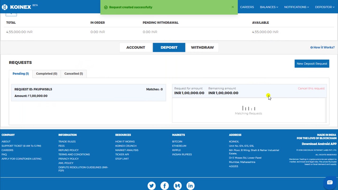Create a New Deposit Request
Viewport: 338px width, 190px height.
pyautogui.click(x=312, y=64)
